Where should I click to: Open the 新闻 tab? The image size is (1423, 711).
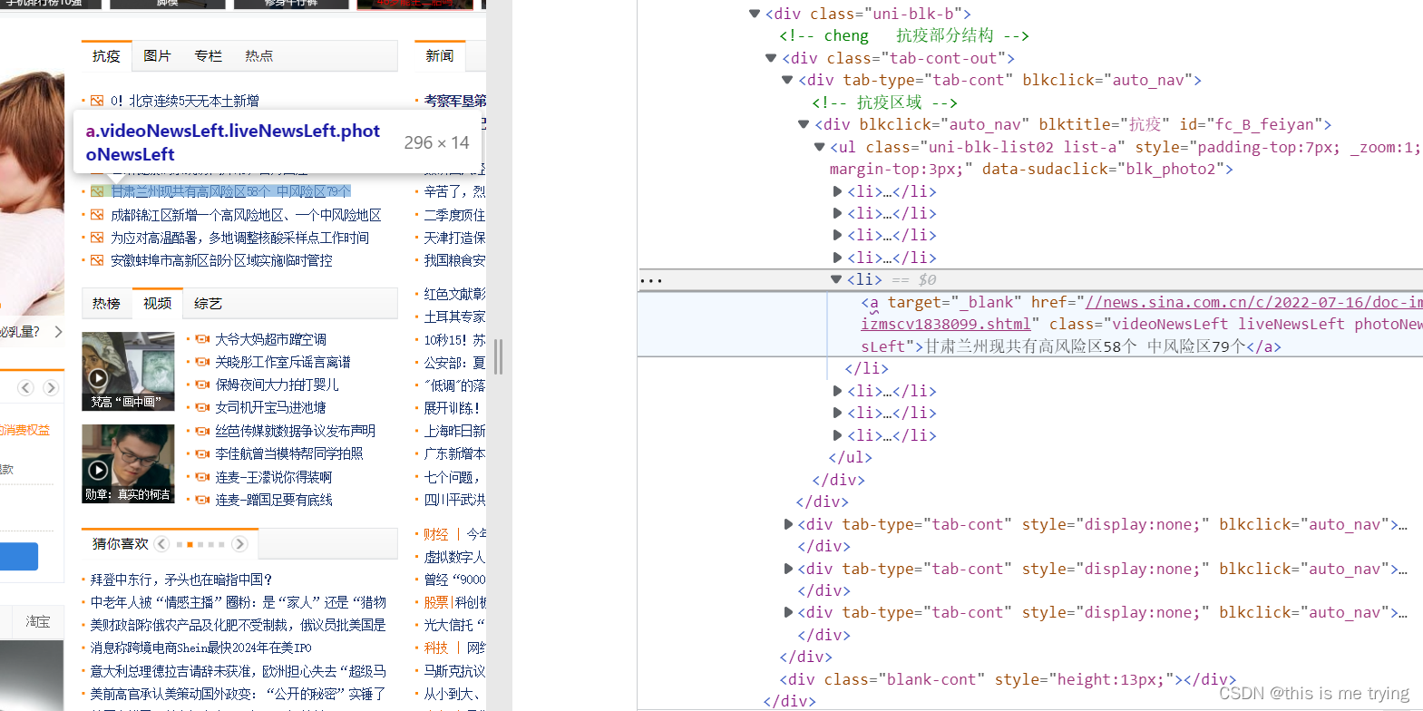tap(440, 56)
